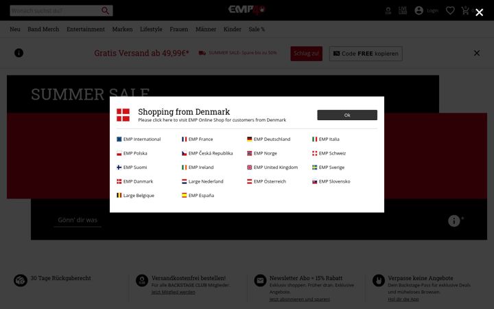Click Jetzt Mitglied werden link
This screenshot has width=494, height=309.
coord(173,293)
